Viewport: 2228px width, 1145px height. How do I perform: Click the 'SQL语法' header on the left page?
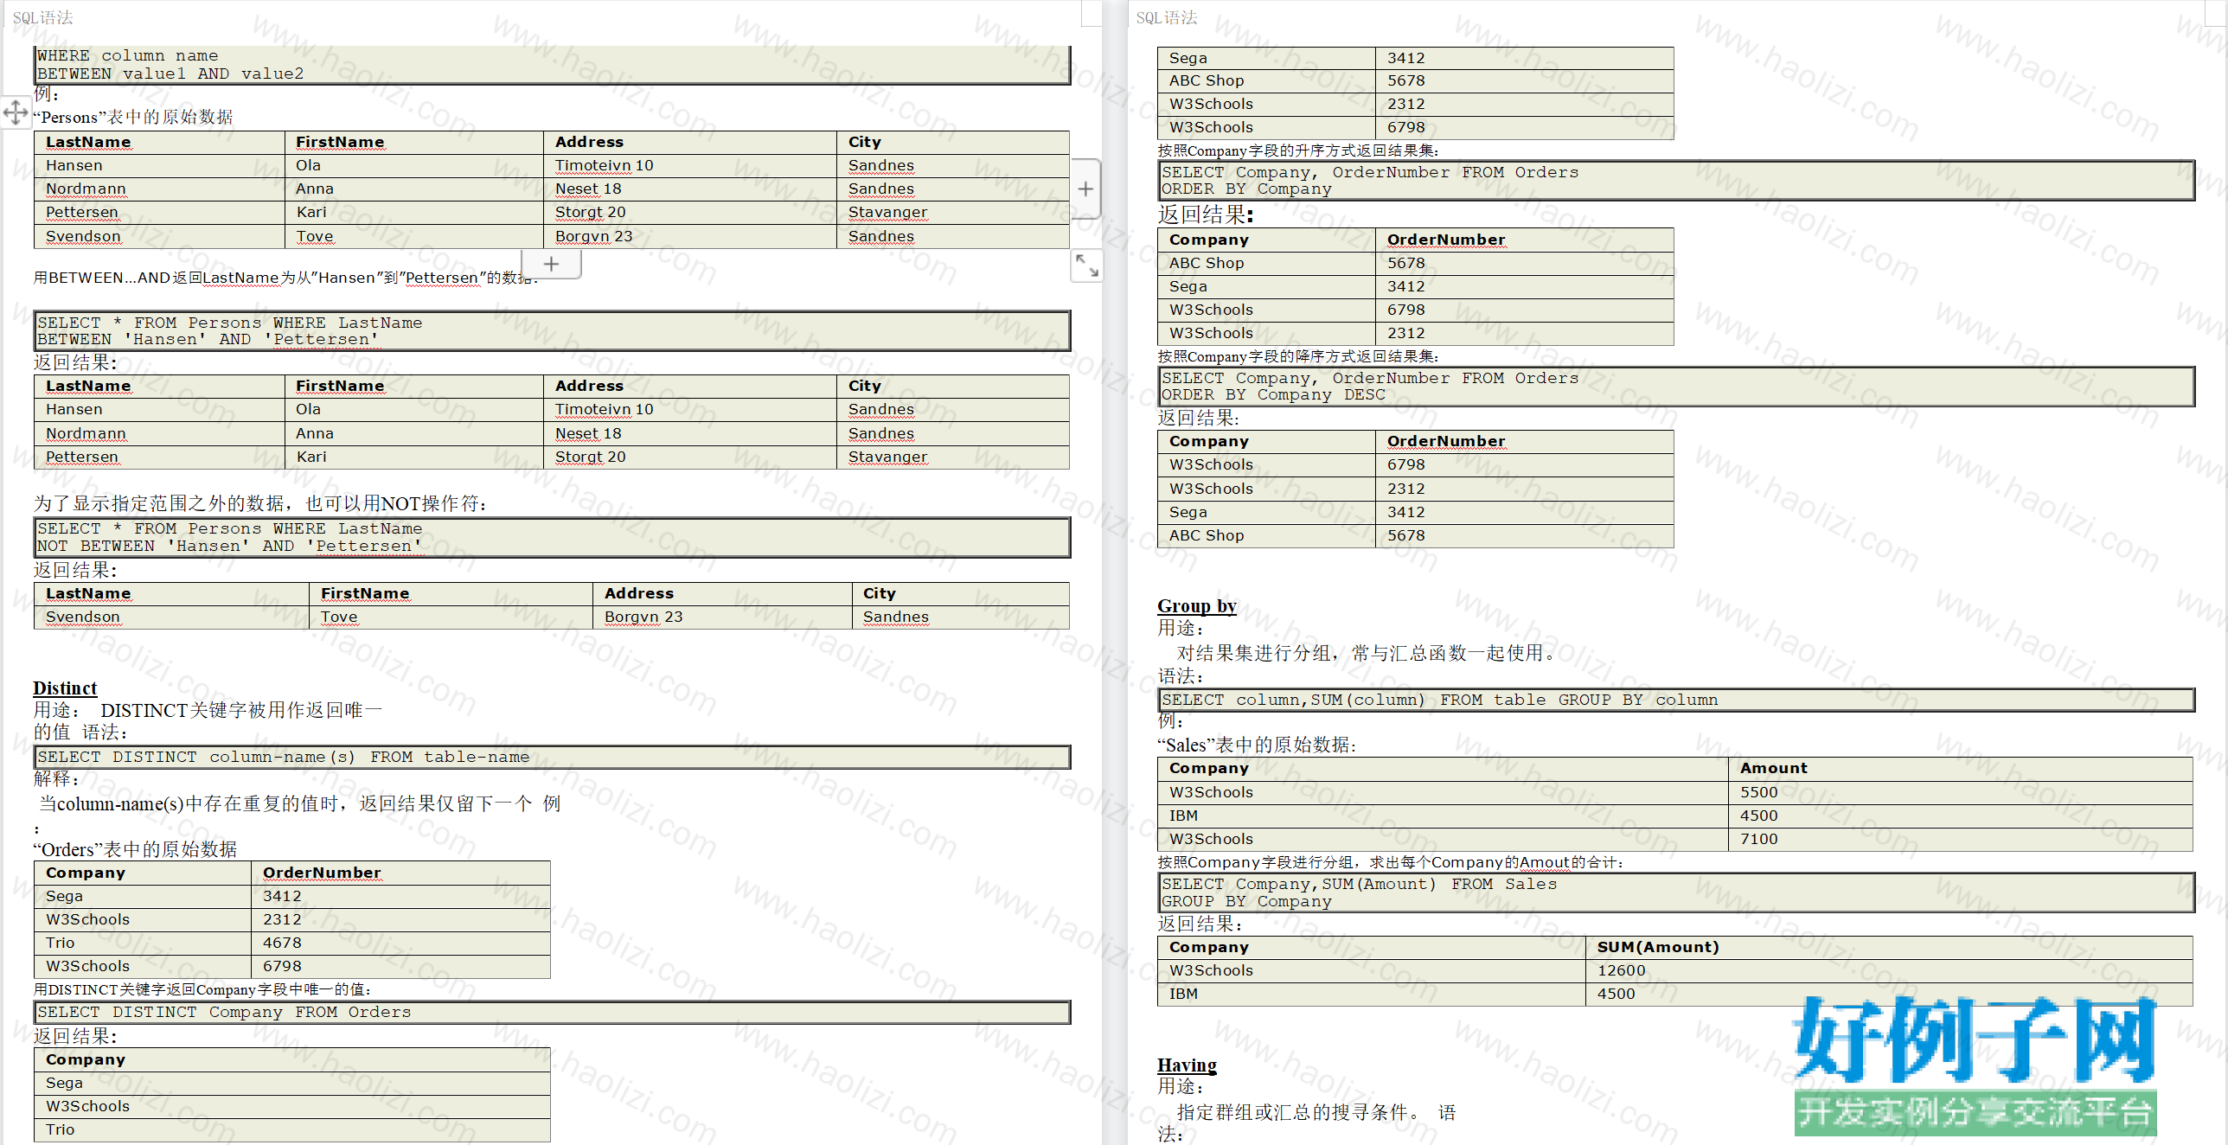click(x=42, y=18)
